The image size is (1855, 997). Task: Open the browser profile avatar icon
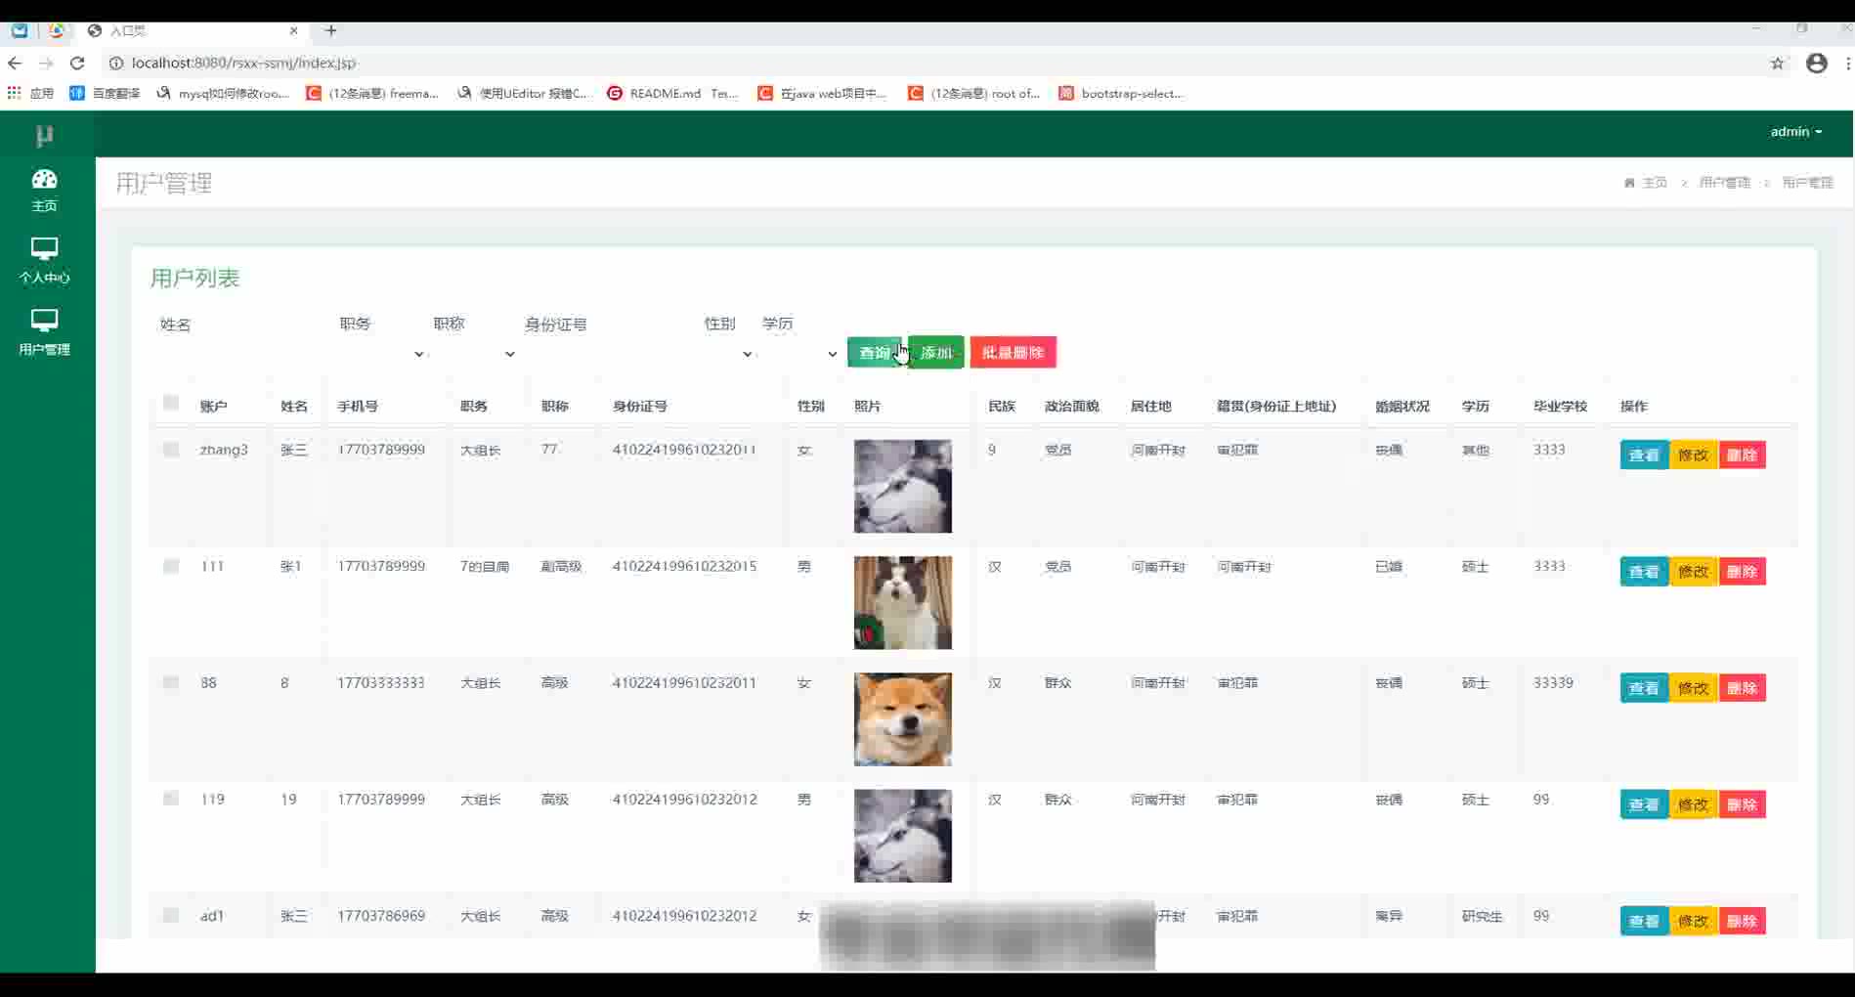[x=1817, y=64]
